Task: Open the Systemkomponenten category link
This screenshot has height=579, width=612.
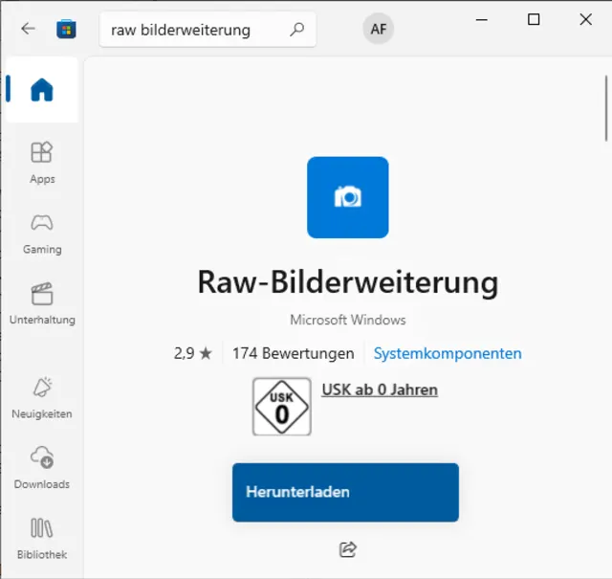Action: (x=448, y=353)
